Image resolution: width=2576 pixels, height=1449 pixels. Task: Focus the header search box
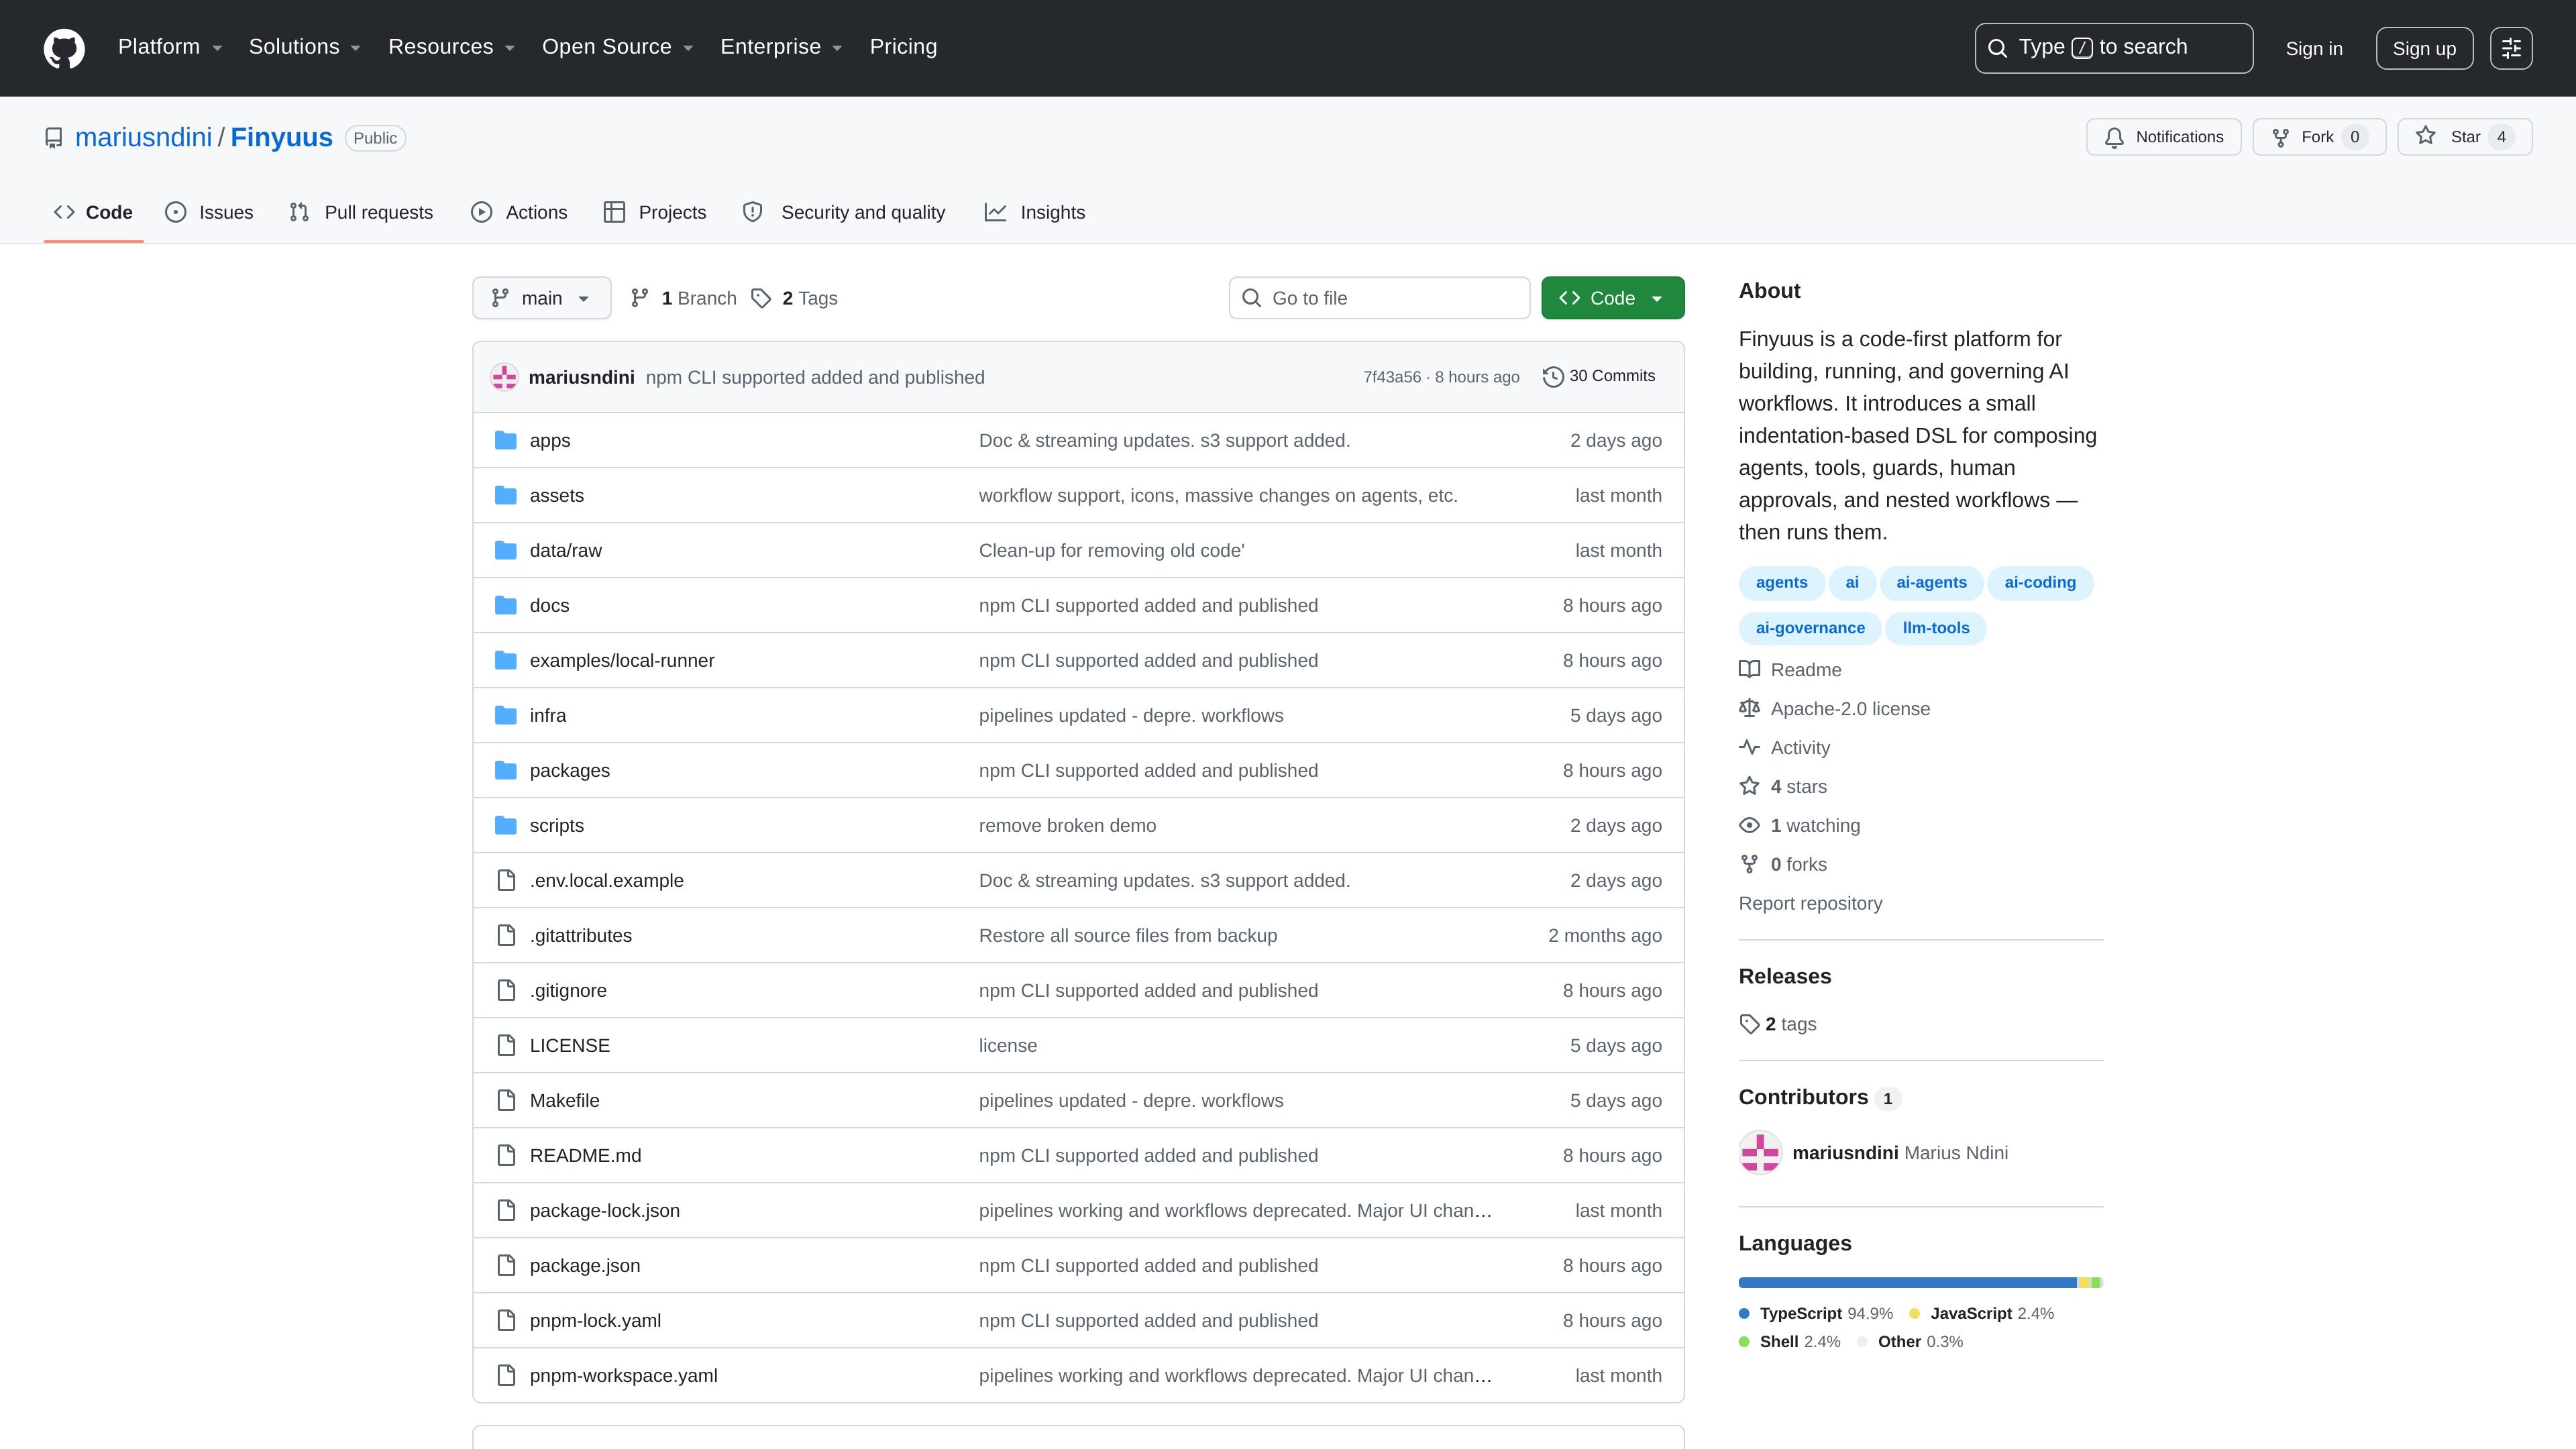(2113, 48)
